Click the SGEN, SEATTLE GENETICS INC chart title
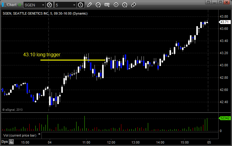This screenshot has width=232, height=146. point(45,14)
